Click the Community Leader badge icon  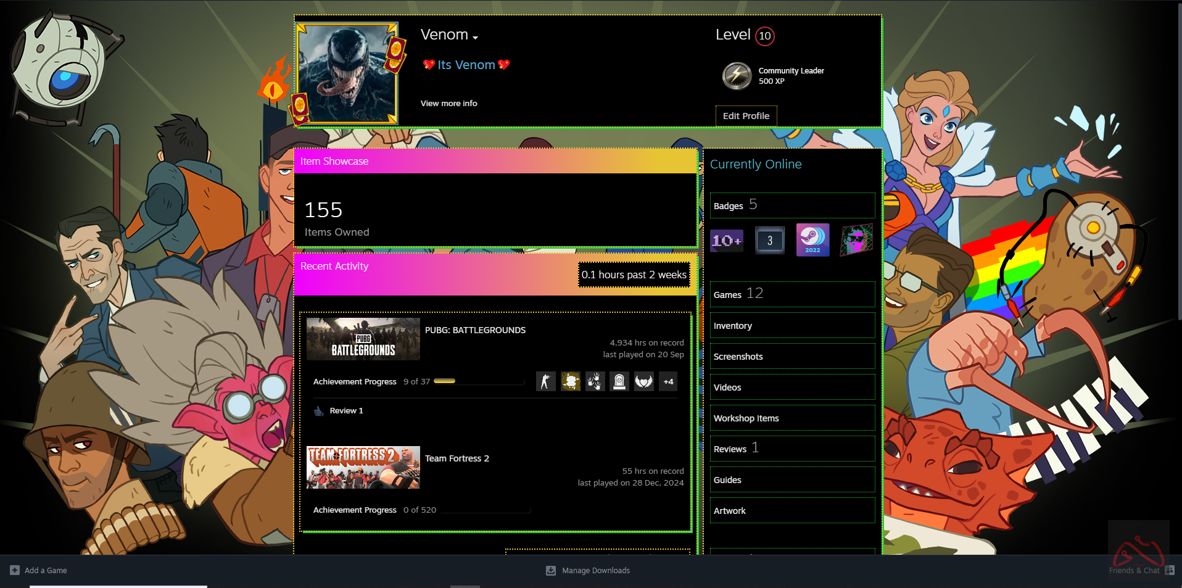click(x=737, y=76)
